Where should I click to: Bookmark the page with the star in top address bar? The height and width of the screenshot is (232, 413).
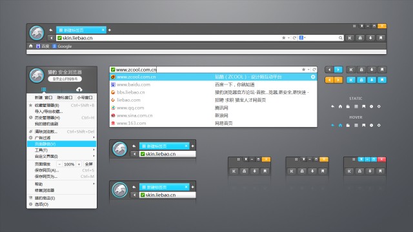pyautogui.click(x=284, y=38)
